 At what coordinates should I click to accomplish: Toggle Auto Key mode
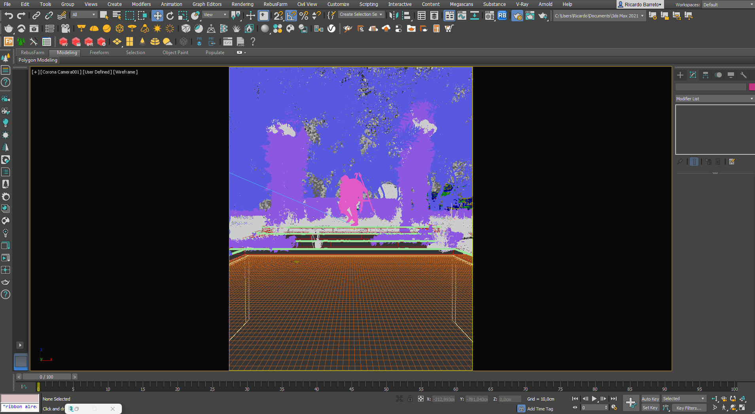tap(650, 399)
